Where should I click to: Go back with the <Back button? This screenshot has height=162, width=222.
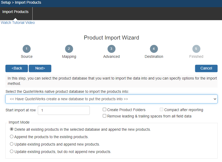pyautogui.click(x=17, y=68)
